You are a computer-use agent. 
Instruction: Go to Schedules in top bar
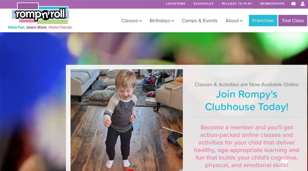(203, 4)
